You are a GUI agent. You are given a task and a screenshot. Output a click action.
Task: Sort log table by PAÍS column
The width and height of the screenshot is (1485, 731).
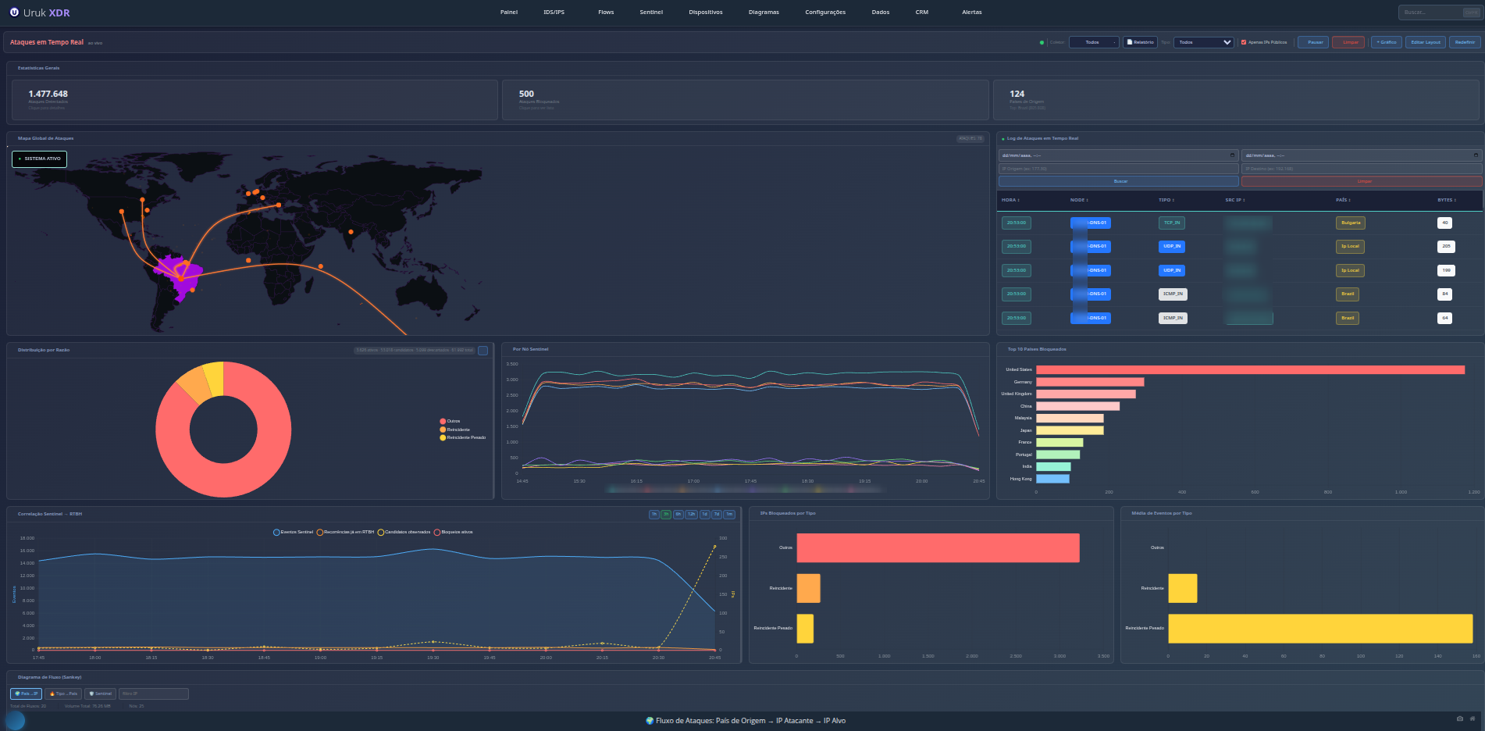(x=1343, y=200)
